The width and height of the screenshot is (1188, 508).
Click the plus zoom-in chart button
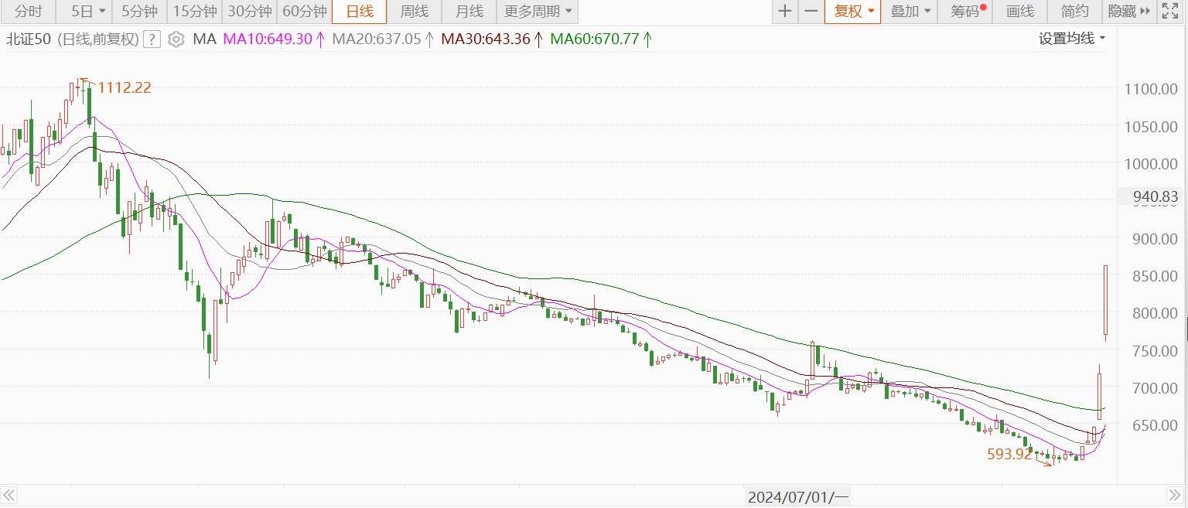coord(785,12)
